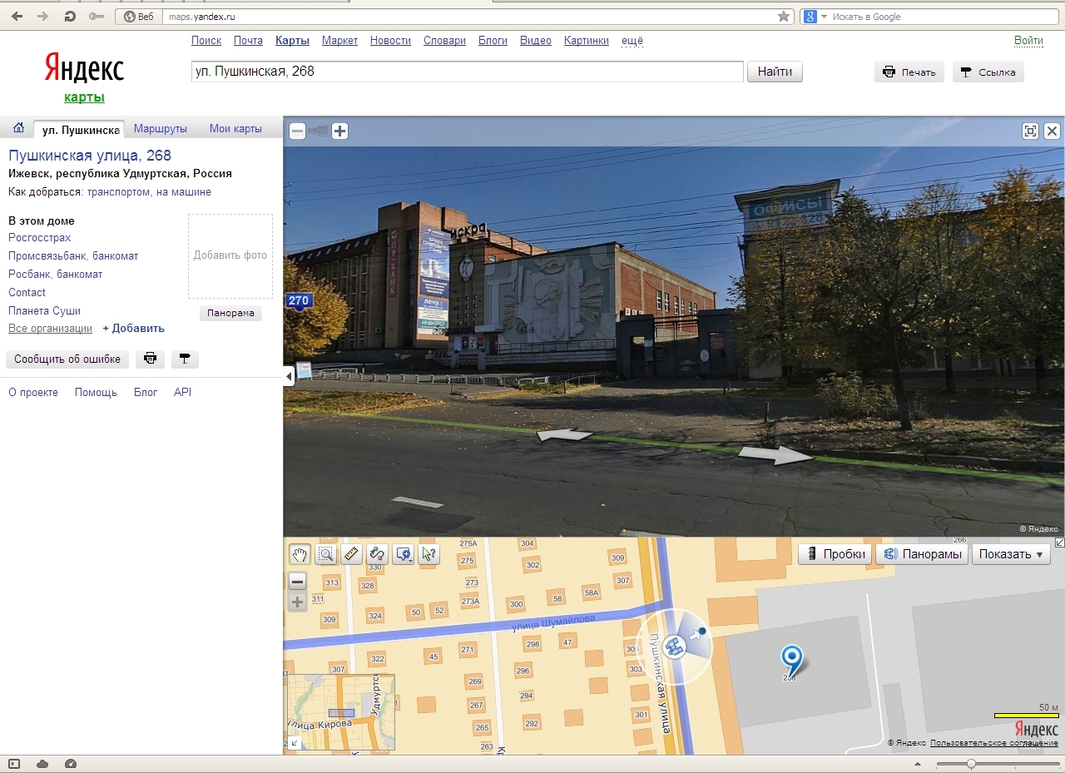This screenshot has height=773, width=1065.
Task: Click the Панорама button under photo
Action: point(230,314)
